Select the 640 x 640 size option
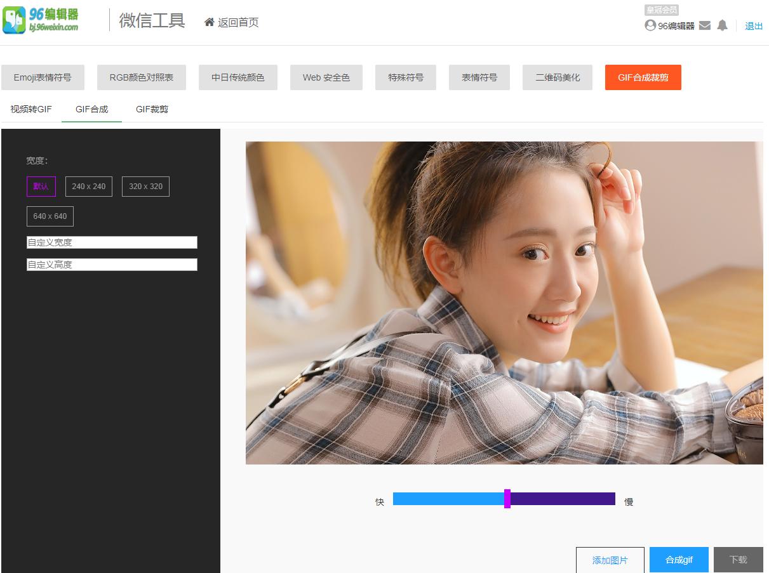769x573 pixels. 50,216
